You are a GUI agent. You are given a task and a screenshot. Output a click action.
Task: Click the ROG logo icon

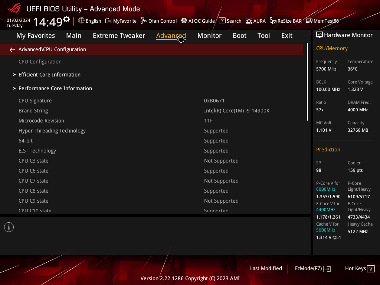point(14,8)
